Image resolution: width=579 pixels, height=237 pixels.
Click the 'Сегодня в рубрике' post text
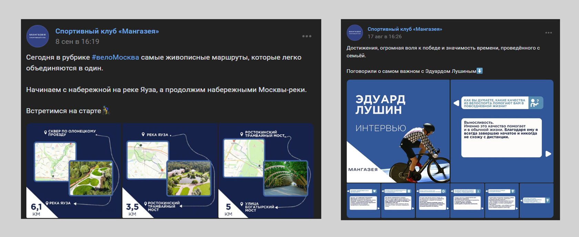(x=164, y=63)
